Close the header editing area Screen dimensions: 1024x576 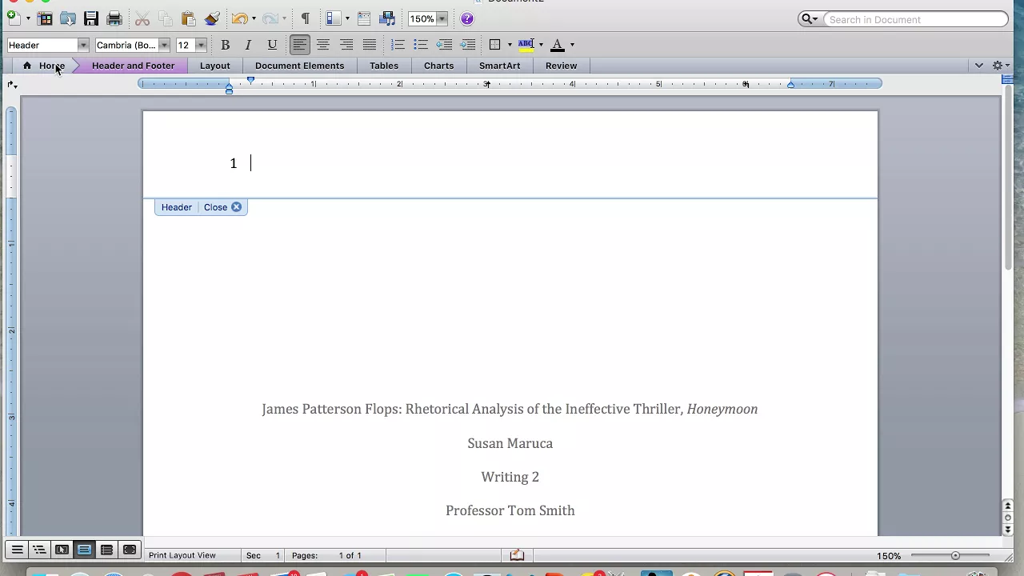point(222,207)
